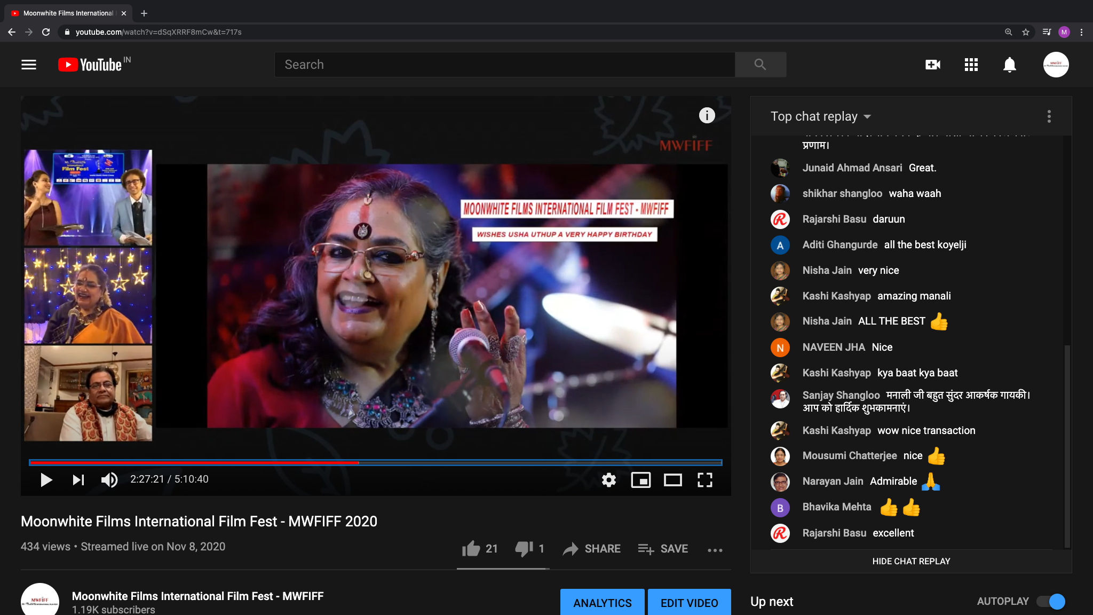Screen dimensions: 1093x615
Task: Seek on the video progress bar
Action: (x=375, y=462)
